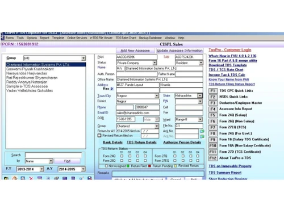
Task: Expand the State dropdown showing Maharashtra
Action: coord(200,96)
